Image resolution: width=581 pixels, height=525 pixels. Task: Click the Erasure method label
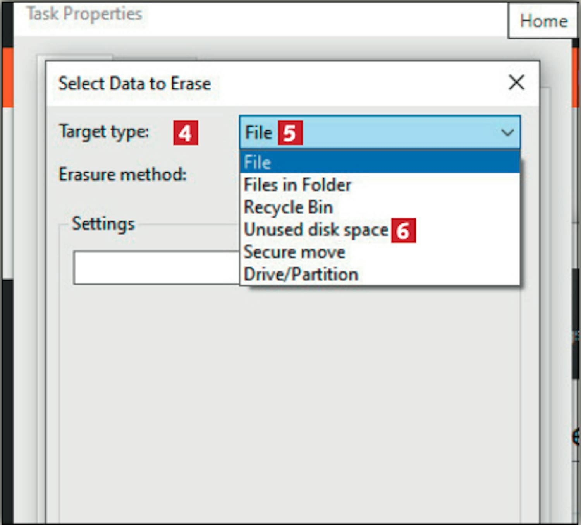click(x=122, y=174)
